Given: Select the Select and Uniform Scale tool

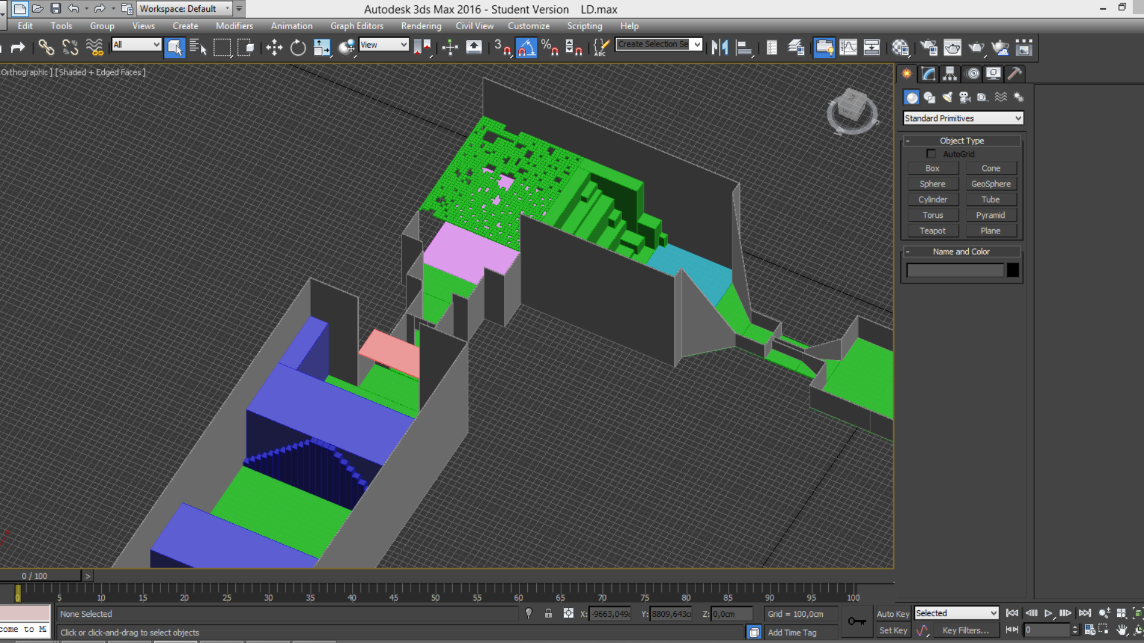Looking at the screenshot, I should point(322,47).
